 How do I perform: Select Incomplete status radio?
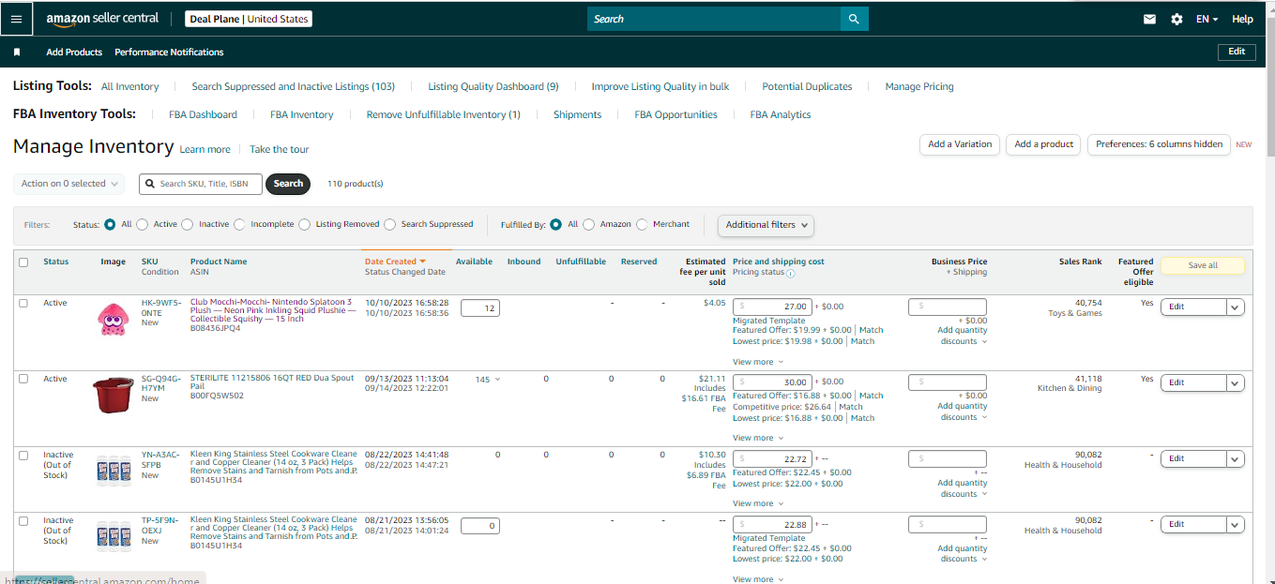coord(239,225)
